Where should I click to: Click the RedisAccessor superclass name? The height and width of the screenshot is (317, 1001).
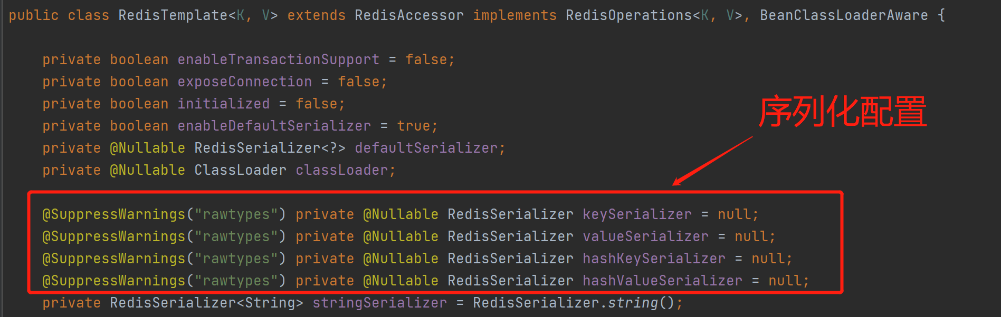coord(409,15)
